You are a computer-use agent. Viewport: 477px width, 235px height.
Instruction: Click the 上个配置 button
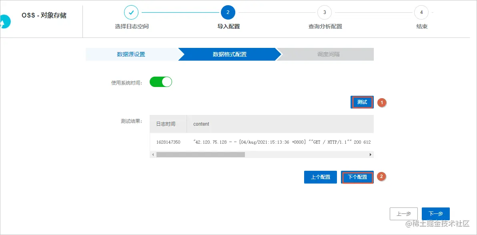[x=320, y=177]
